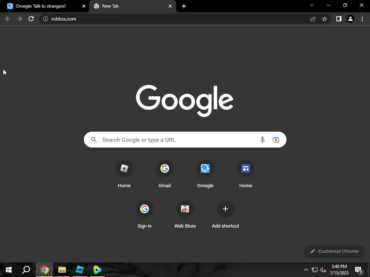Image resolution: width=370 pixels, height=277 pixels.
Task: Open the Web Store shortcut
Action: coord(185,215)
